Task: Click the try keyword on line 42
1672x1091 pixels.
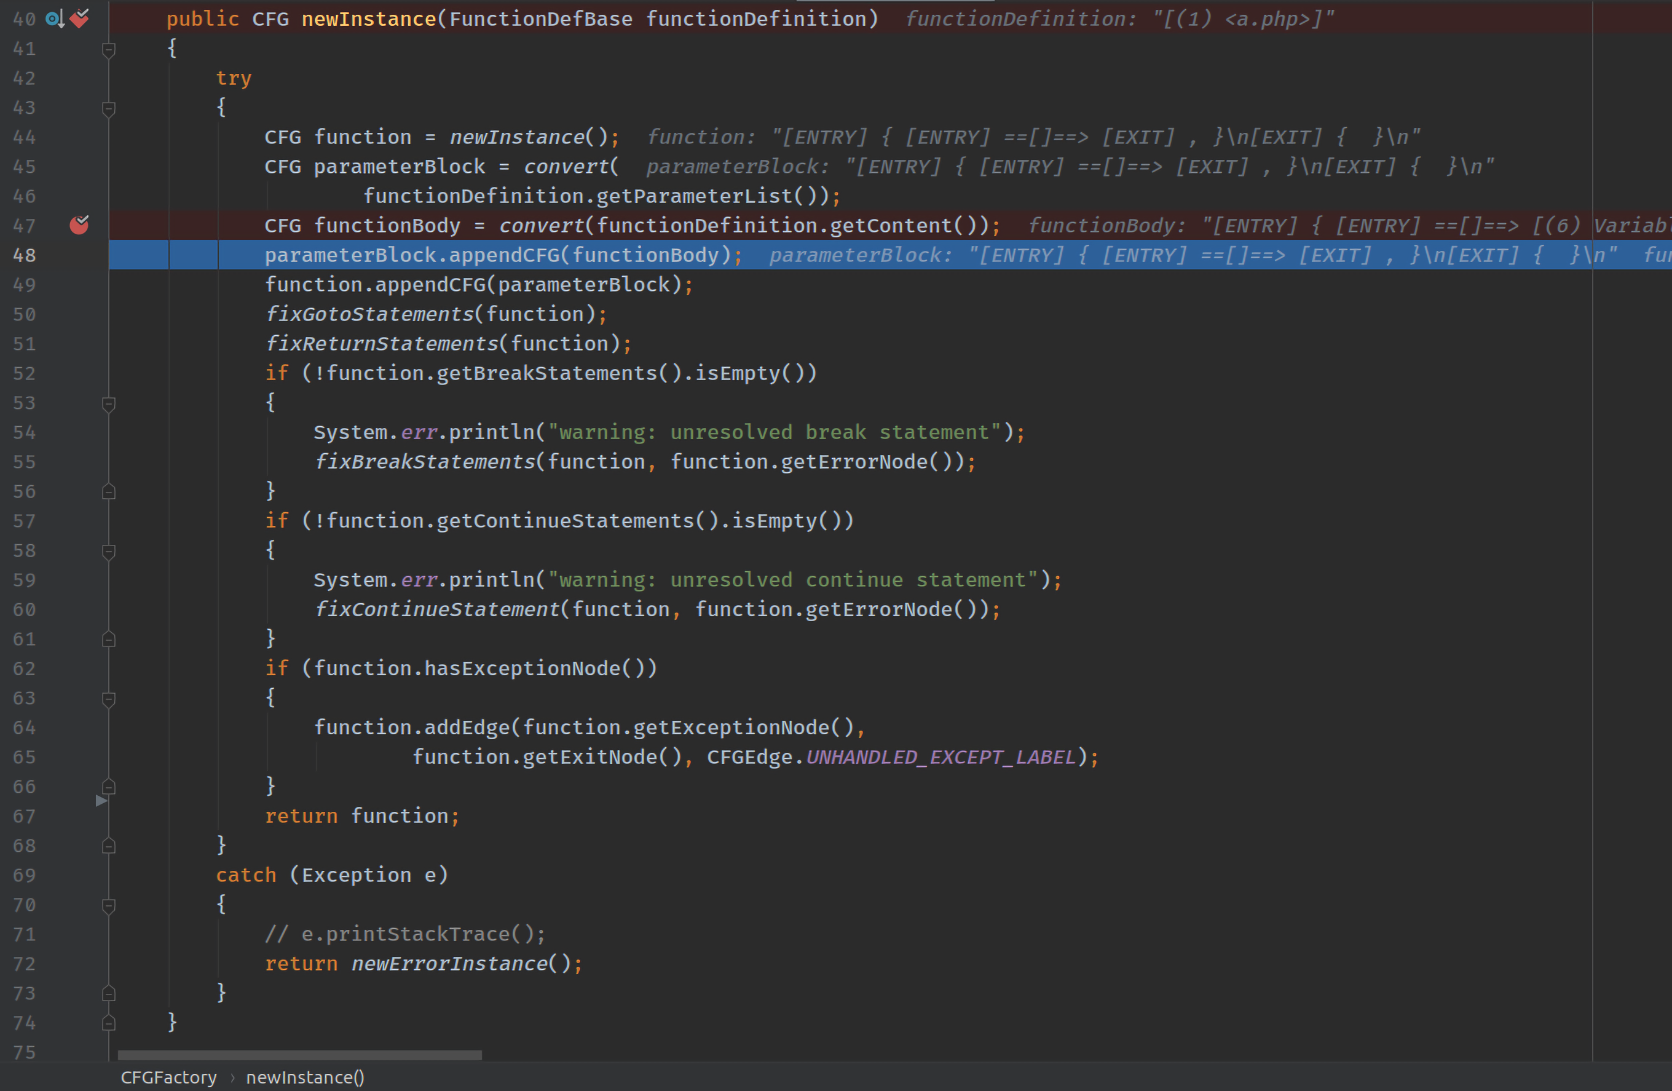Action: click(x=233, y=78)
